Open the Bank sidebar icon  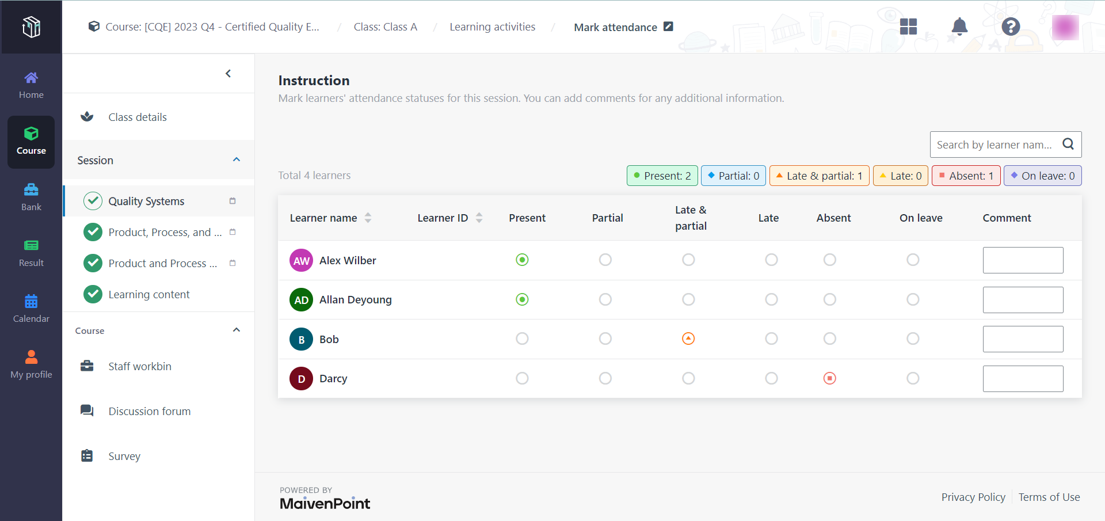[x=31, y=197]
